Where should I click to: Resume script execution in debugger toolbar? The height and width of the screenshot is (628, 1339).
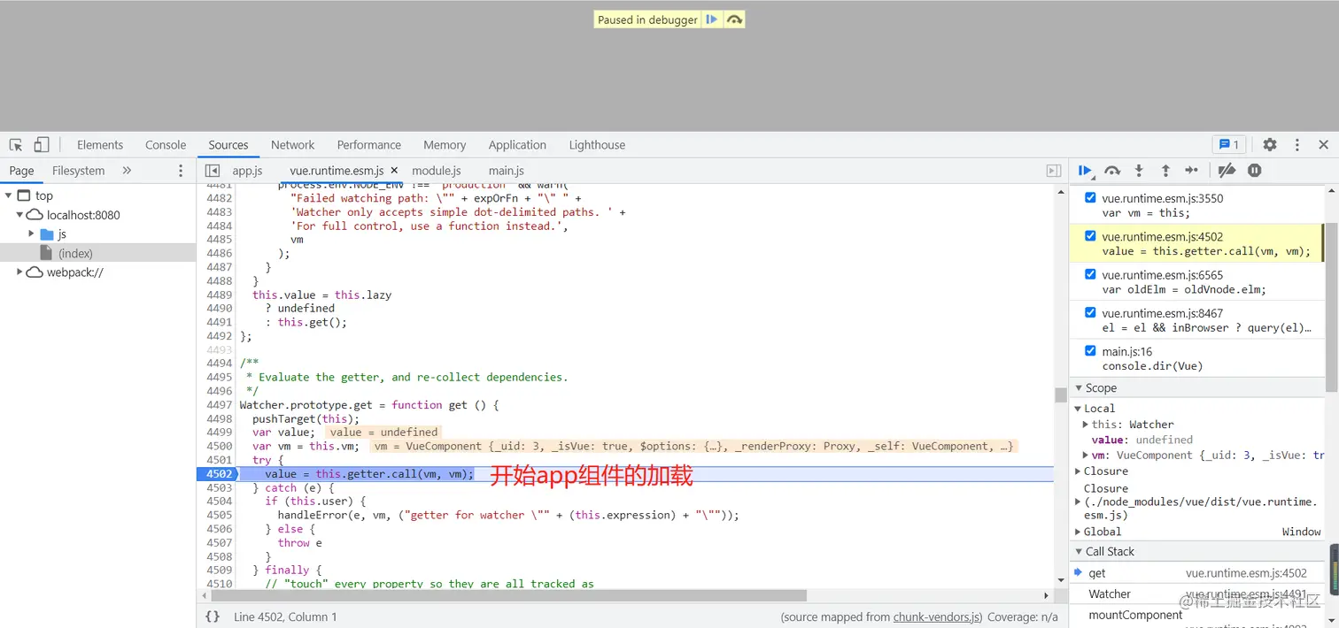tap(1086, 171)
